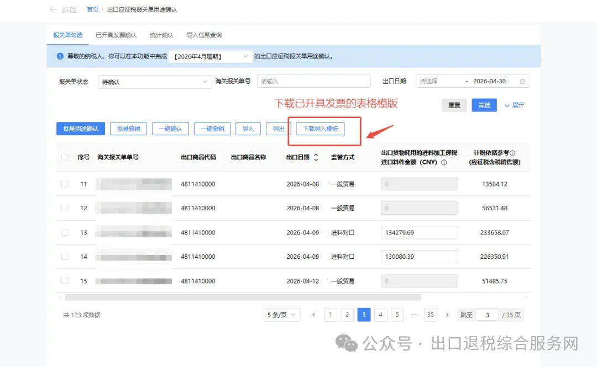Click the 226350.91 value in row 14
Screen dimensions: 597x367
click(495, 257)
